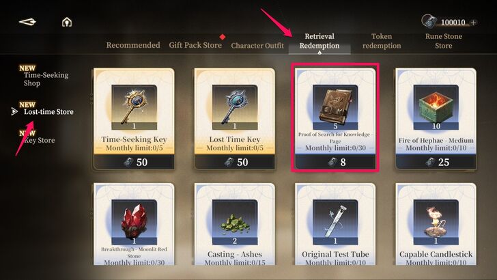Select Casting Ashes green pile icon
The width and height of the screenshot is (497, 280).
(235, 222)
